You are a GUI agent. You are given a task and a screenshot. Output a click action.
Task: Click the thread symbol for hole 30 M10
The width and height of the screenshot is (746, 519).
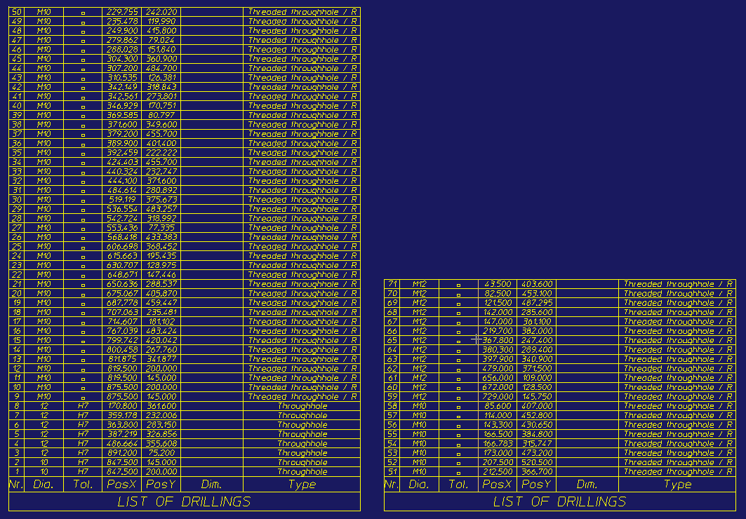82,199
